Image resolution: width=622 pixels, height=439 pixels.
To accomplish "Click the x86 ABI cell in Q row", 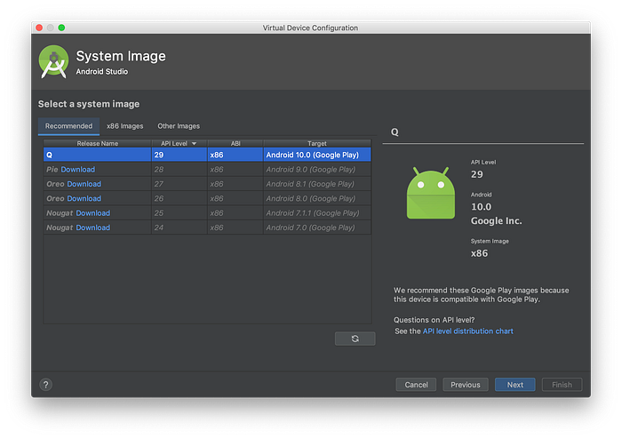I will coord(235,155).
